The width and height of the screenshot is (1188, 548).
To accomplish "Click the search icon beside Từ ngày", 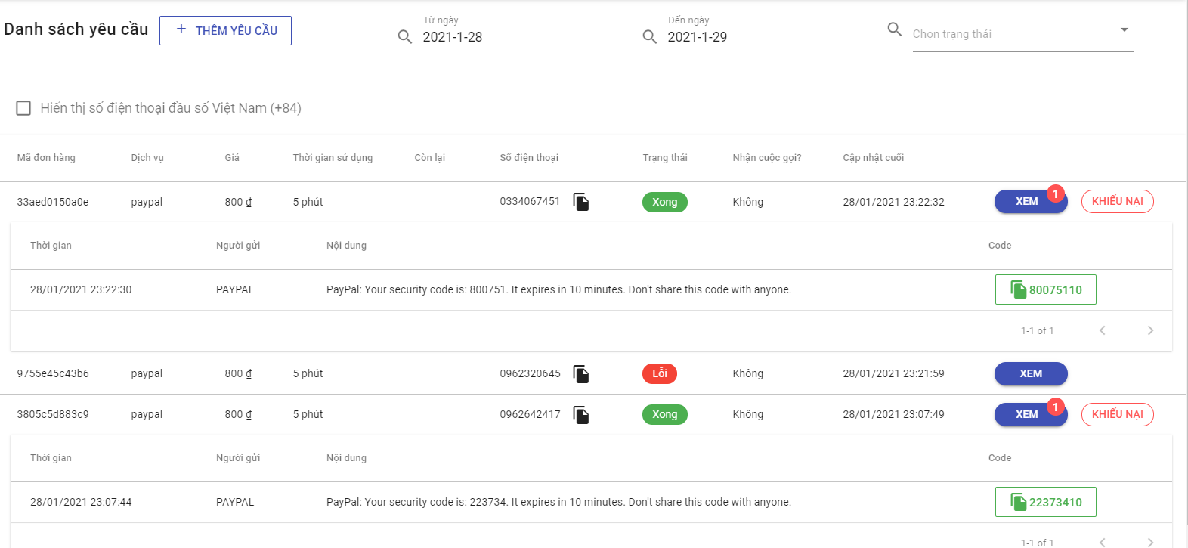I will click(405, 37).
